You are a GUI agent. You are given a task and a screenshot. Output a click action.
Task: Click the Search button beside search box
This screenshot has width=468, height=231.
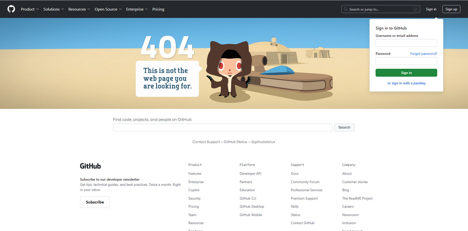(344, 127)
